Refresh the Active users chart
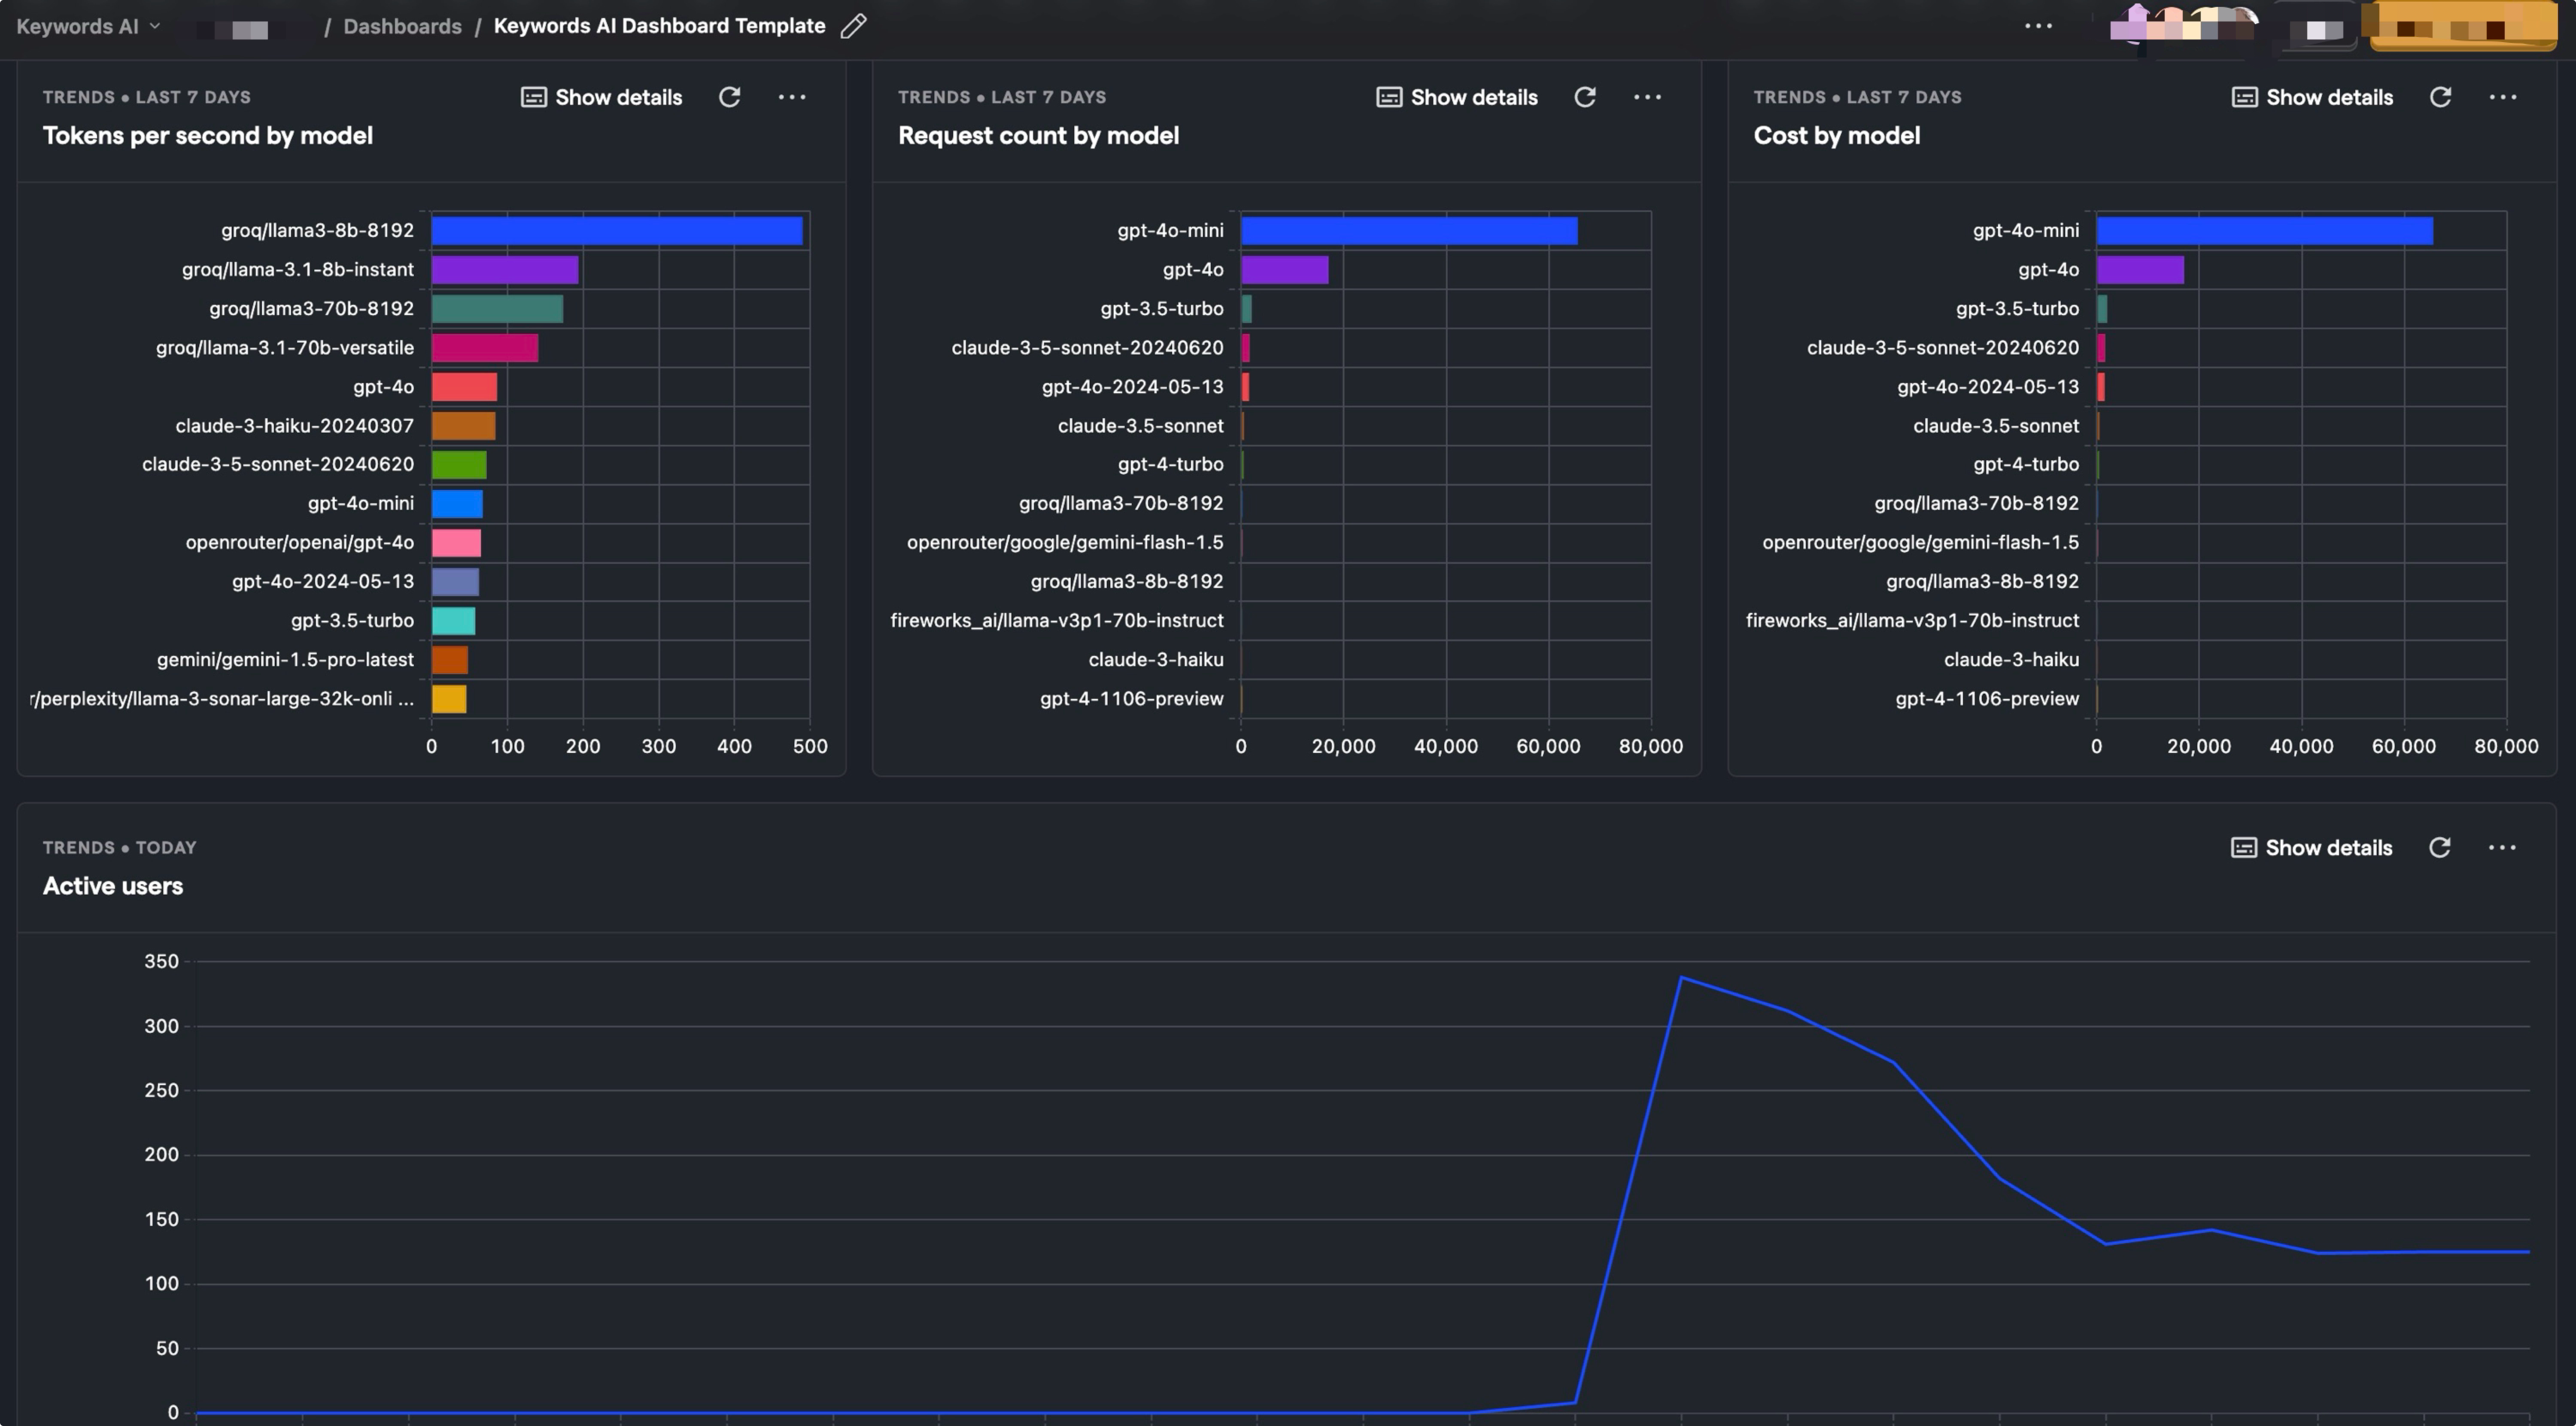2576x1426 pixels. [2439, 847]
